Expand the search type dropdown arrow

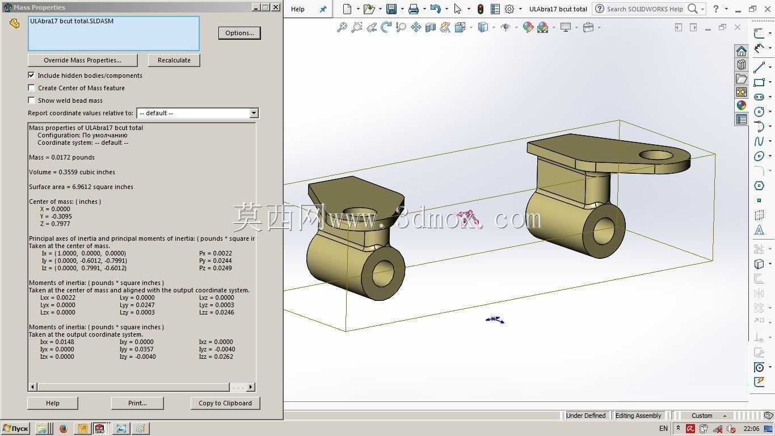point(702,9)
